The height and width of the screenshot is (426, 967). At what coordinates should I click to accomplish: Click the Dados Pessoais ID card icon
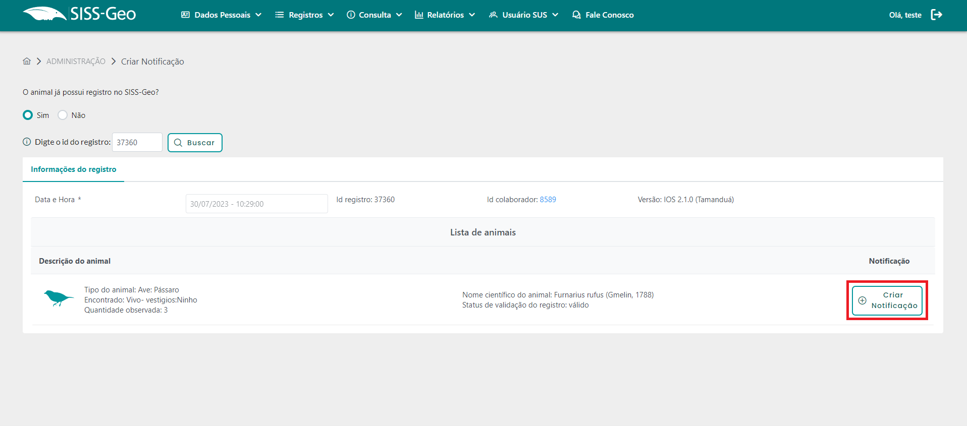185,15
